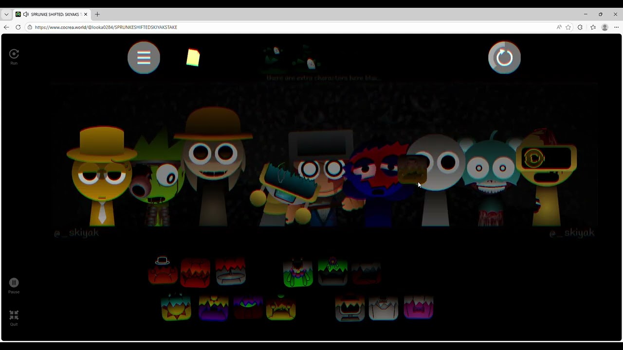Choose the white computer-monitor sound icon

[349, 307]
